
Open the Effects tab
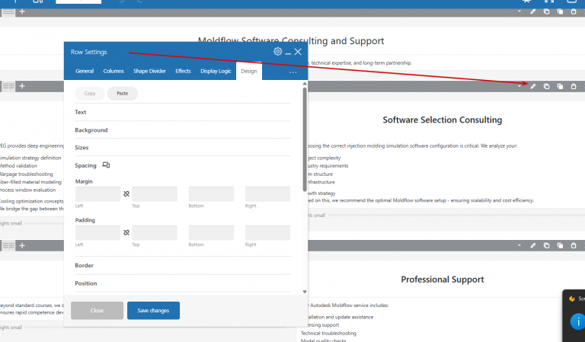coord(183,71)
